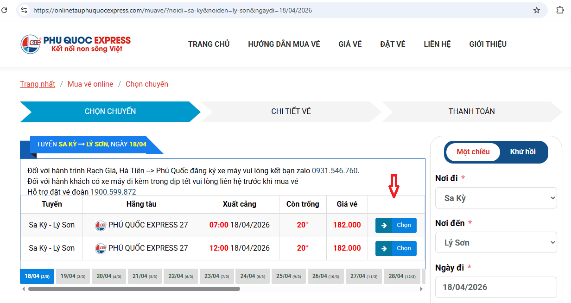571x303 pixels.
Task: Click the horizontal date scrollbar thumb
Action: coord(134,289)
